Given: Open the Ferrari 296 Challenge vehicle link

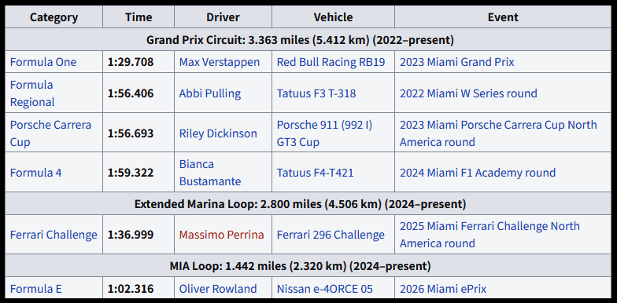Looking at the screenshot, I should [331, 235].
